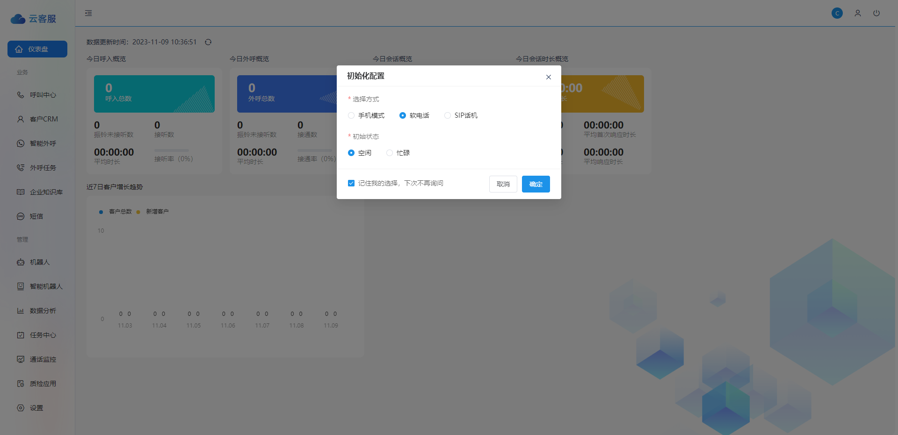Click the 数据更新时间 timestamp text
Screen dimensions: 898x435
tap(142, 42)
